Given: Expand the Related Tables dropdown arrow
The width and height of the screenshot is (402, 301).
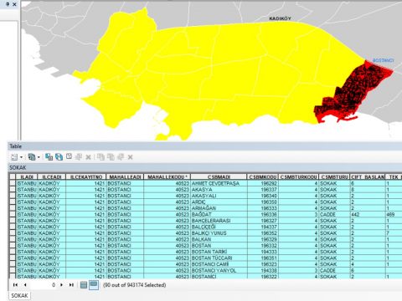Looking at the screenshot, I should [x=39, y=157].
